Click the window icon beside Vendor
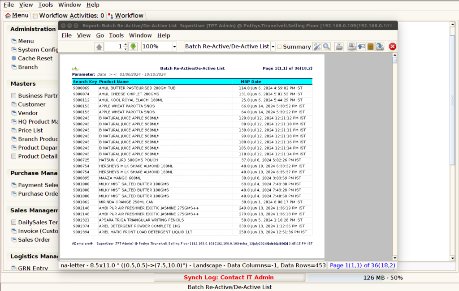The height and width of the screenshot is (291, 459). click(14, 113)
